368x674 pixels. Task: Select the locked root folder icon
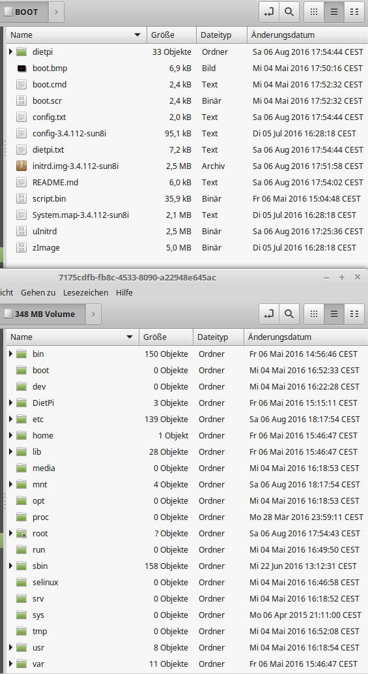click(22, 534)
